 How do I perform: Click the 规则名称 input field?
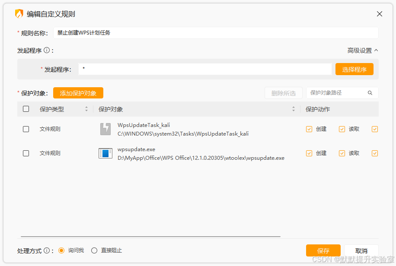click(x=216, y=33)
